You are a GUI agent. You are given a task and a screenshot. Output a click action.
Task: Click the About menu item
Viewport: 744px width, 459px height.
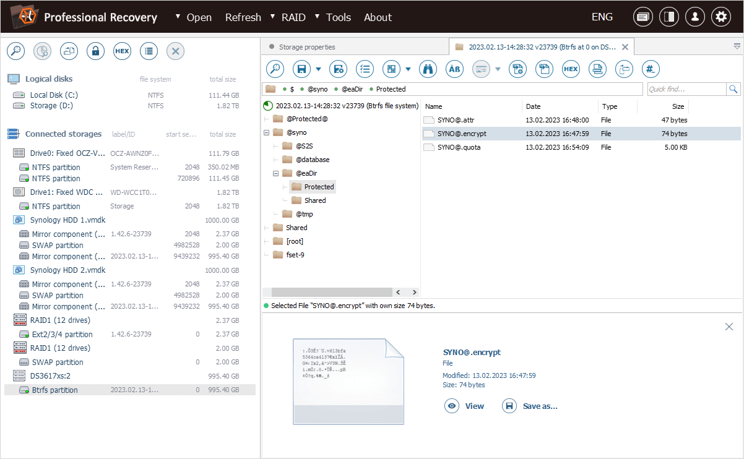coord(378,17)
